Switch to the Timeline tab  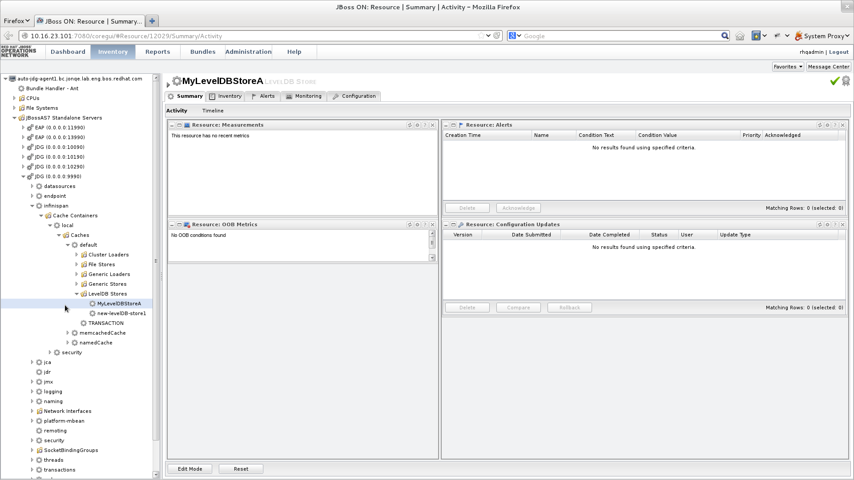point(213,110)
